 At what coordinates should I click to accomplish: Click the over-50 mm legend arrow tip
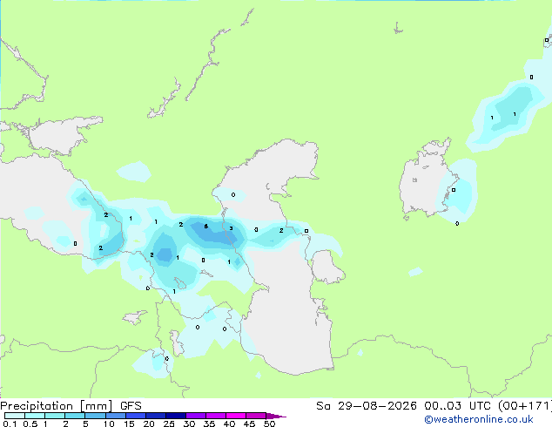tap(276, 416)
